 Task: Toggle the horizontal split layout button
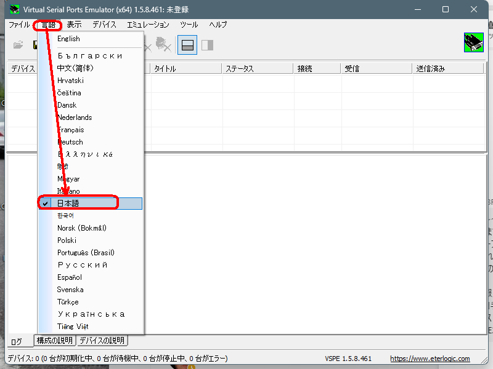pyautogui.click(x=187, y=45)
